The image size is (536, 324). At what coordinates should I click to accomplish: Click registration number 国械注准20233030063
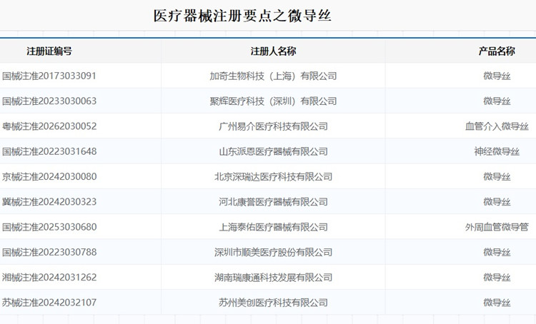pos(49,101)
